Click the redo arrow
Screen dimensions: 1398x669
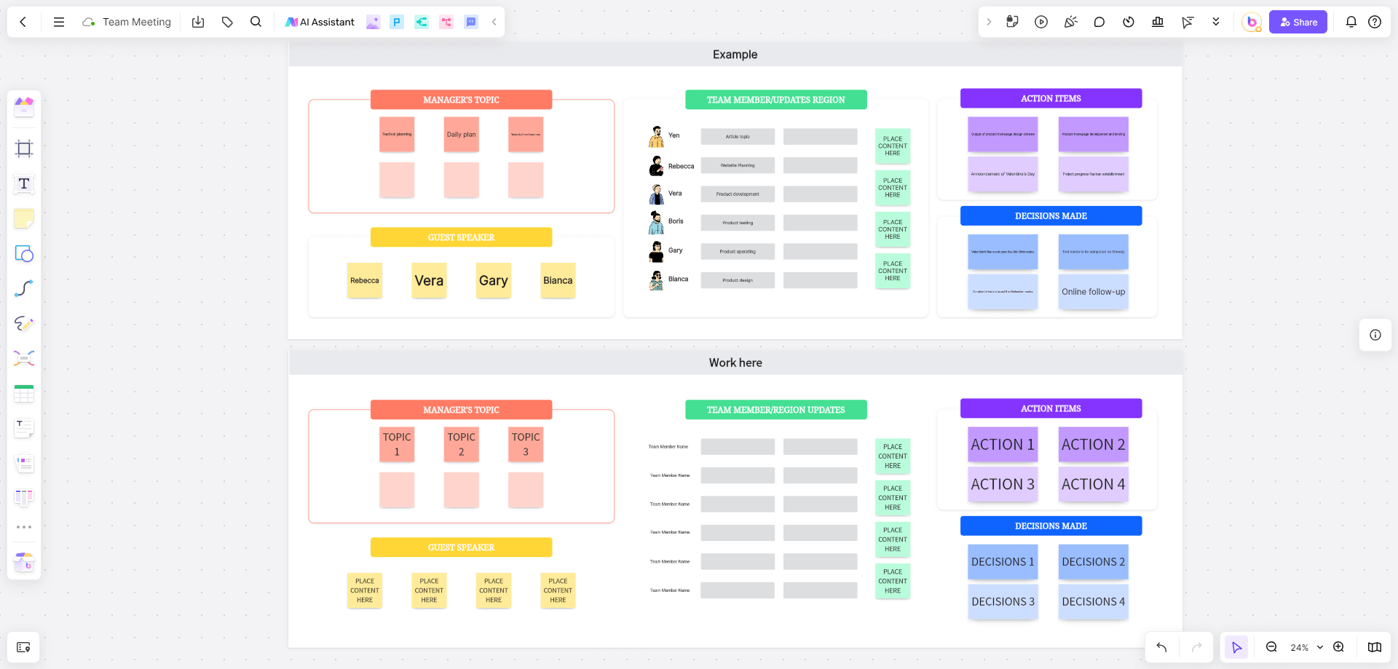point(1196,647)
